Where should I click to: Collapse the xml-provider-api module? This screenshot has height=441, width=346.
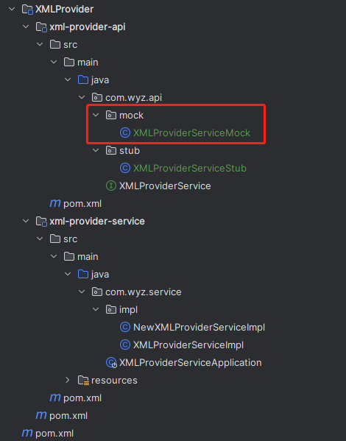pos(26,27)
